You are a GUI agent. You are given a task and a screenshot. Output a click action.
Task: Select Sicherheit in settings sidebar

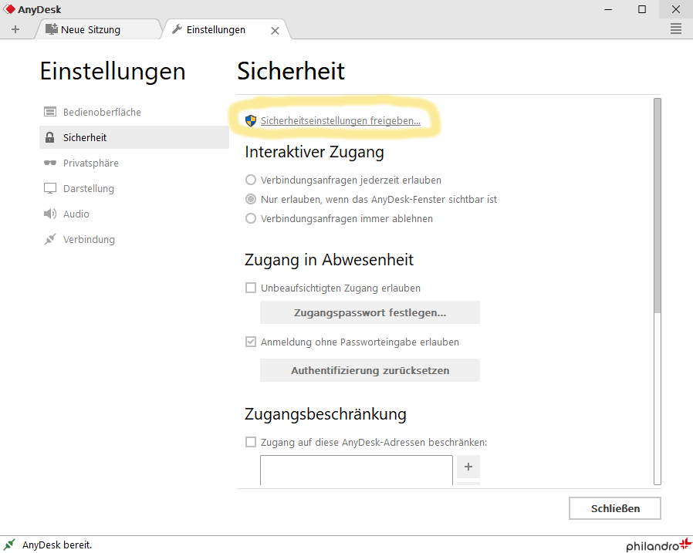[134, 137]
